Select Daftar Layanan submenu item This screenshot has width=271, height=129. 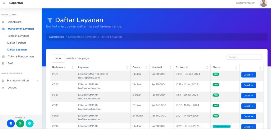(x=17, y=49)
